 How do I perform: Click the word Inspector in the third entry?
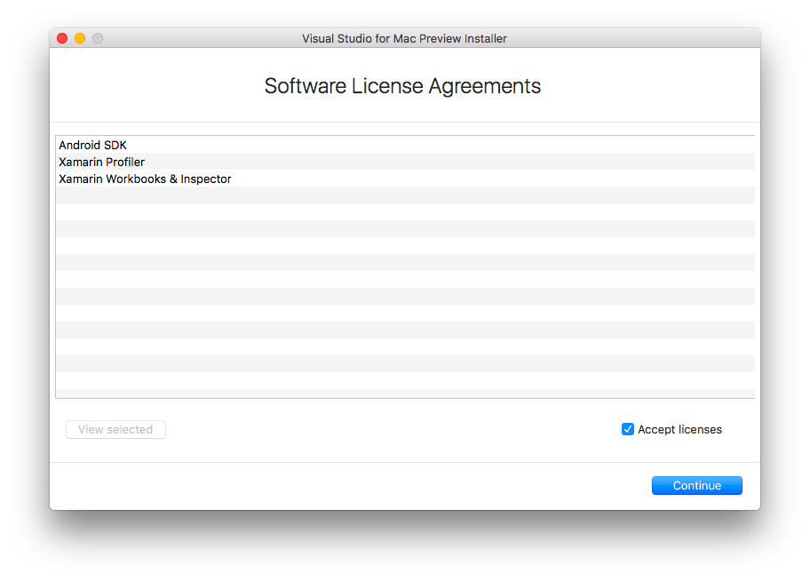tap(205, 179)
